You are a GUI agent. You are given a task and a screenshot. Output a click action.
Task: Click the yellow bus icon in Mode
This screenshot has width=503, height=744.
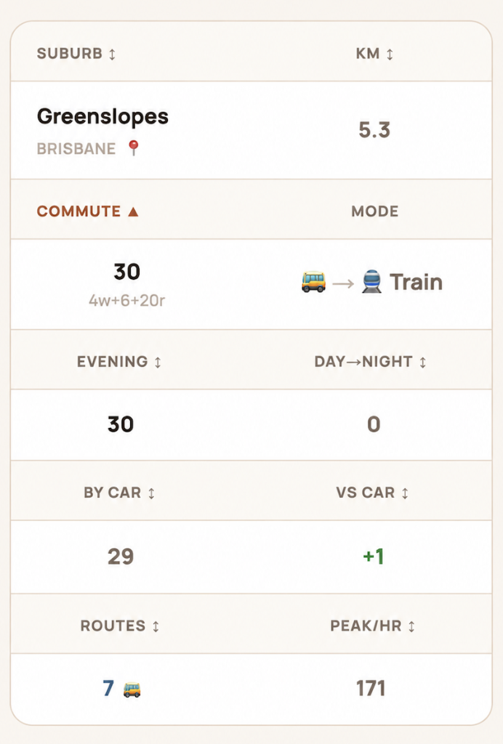click(314, 282)
